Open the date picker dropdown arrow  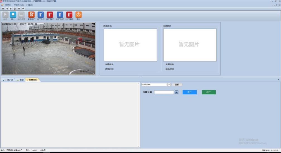[169, 85]
